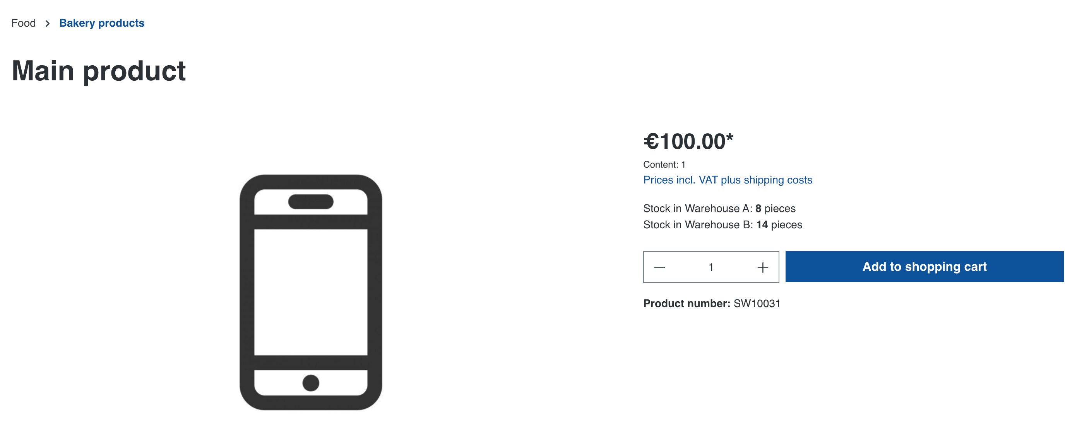Click the breadcrumb chevron separator
This screenshot has height=428, width=1082.
point(48,24)
